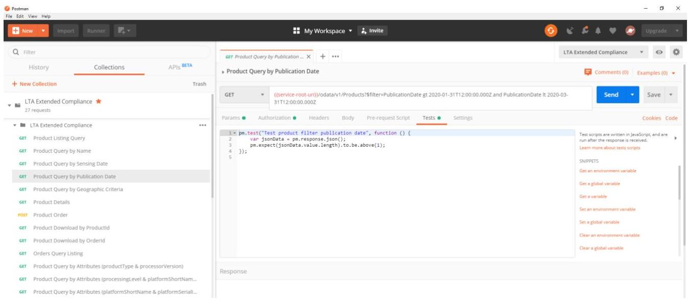The height and width of the screenshot is (299, 688).
Task: Open the Code link
Action: 672,118
